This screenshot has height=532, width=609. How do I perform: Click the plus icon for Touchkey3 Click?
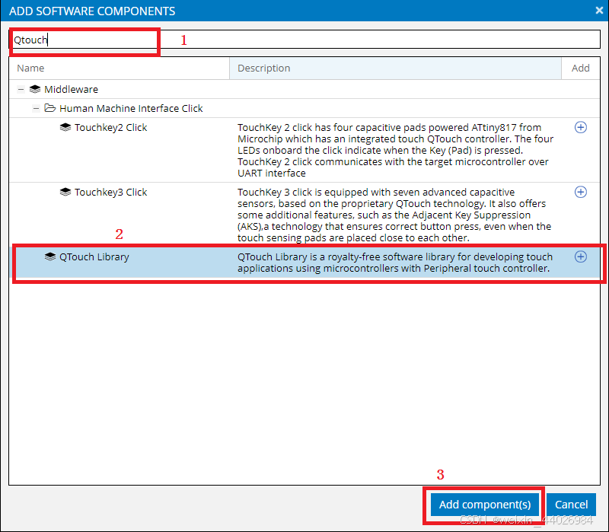click(580, 192)
